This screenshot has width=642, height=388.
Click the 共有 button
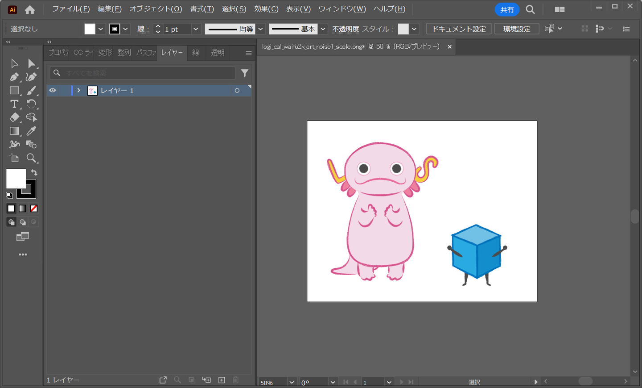click(x=506, y=9)
